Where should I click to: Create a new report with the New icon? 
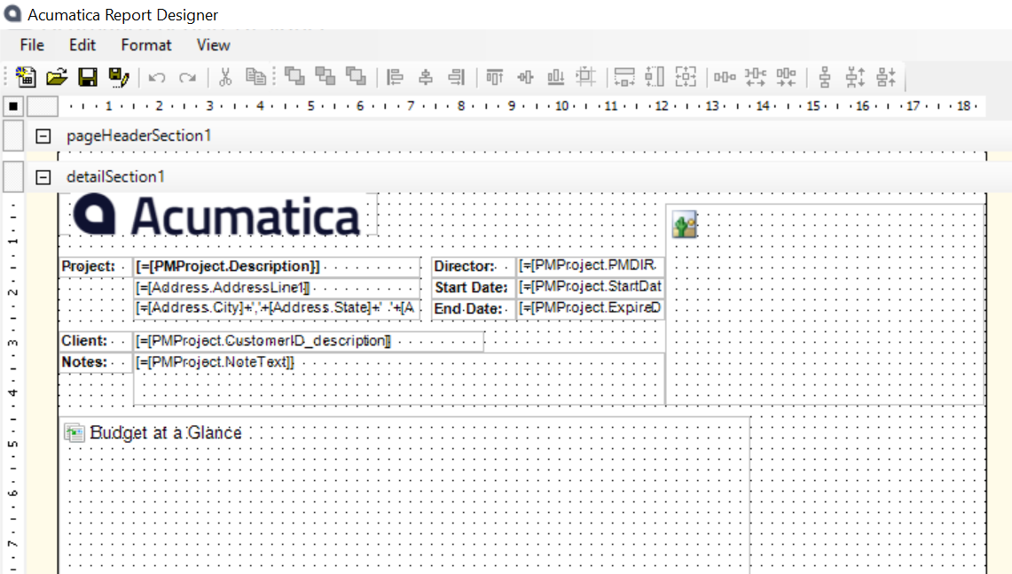pyautogui.click(x=26, y=77)
